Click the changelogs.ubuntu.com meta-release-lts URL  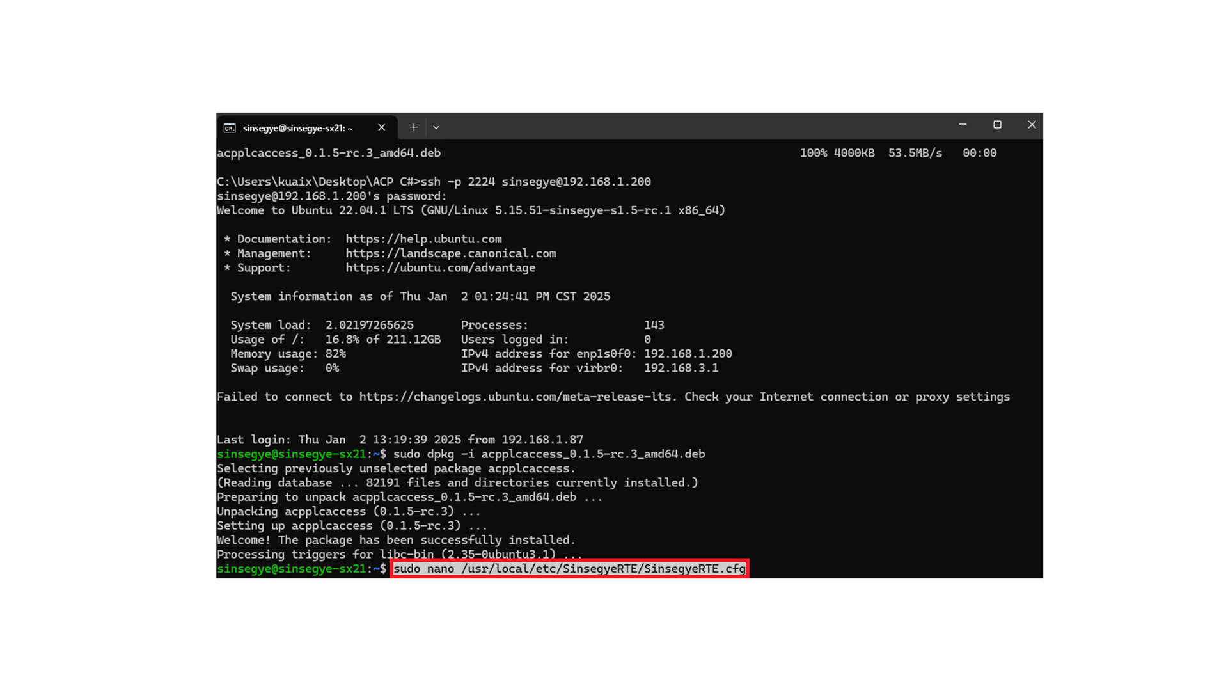(516, 397)
